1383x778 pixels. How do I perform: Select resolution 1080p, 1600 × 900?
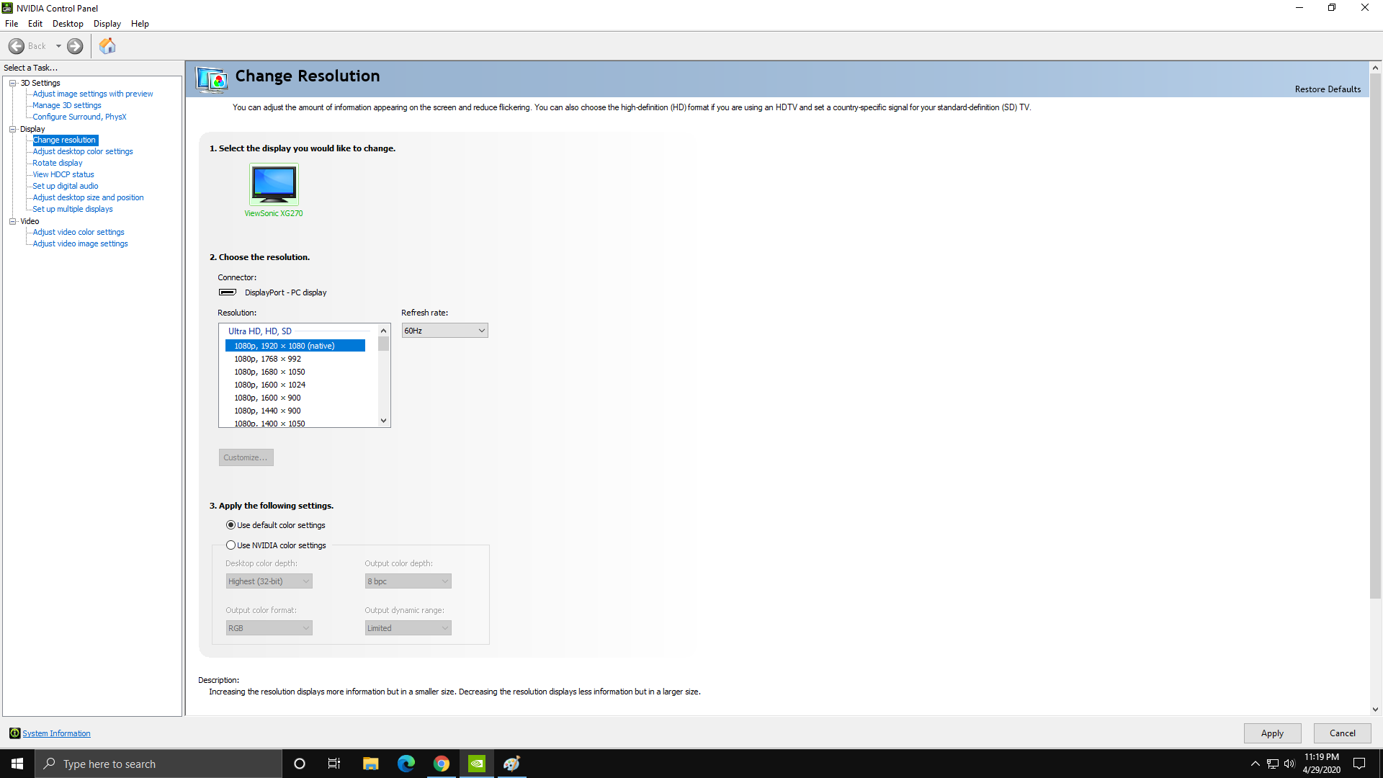pyautogui.click(x=267, y=397)
